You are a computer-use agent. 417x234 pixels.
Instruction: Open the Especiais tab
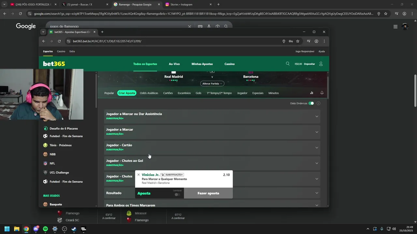(x=258, y=93)
